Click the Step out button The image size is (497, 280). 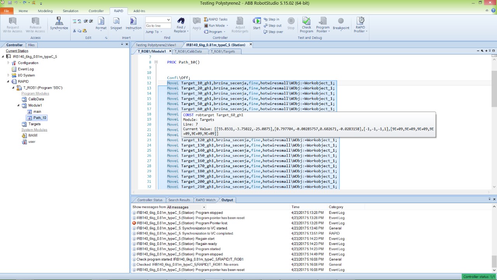tap(272, 26)
